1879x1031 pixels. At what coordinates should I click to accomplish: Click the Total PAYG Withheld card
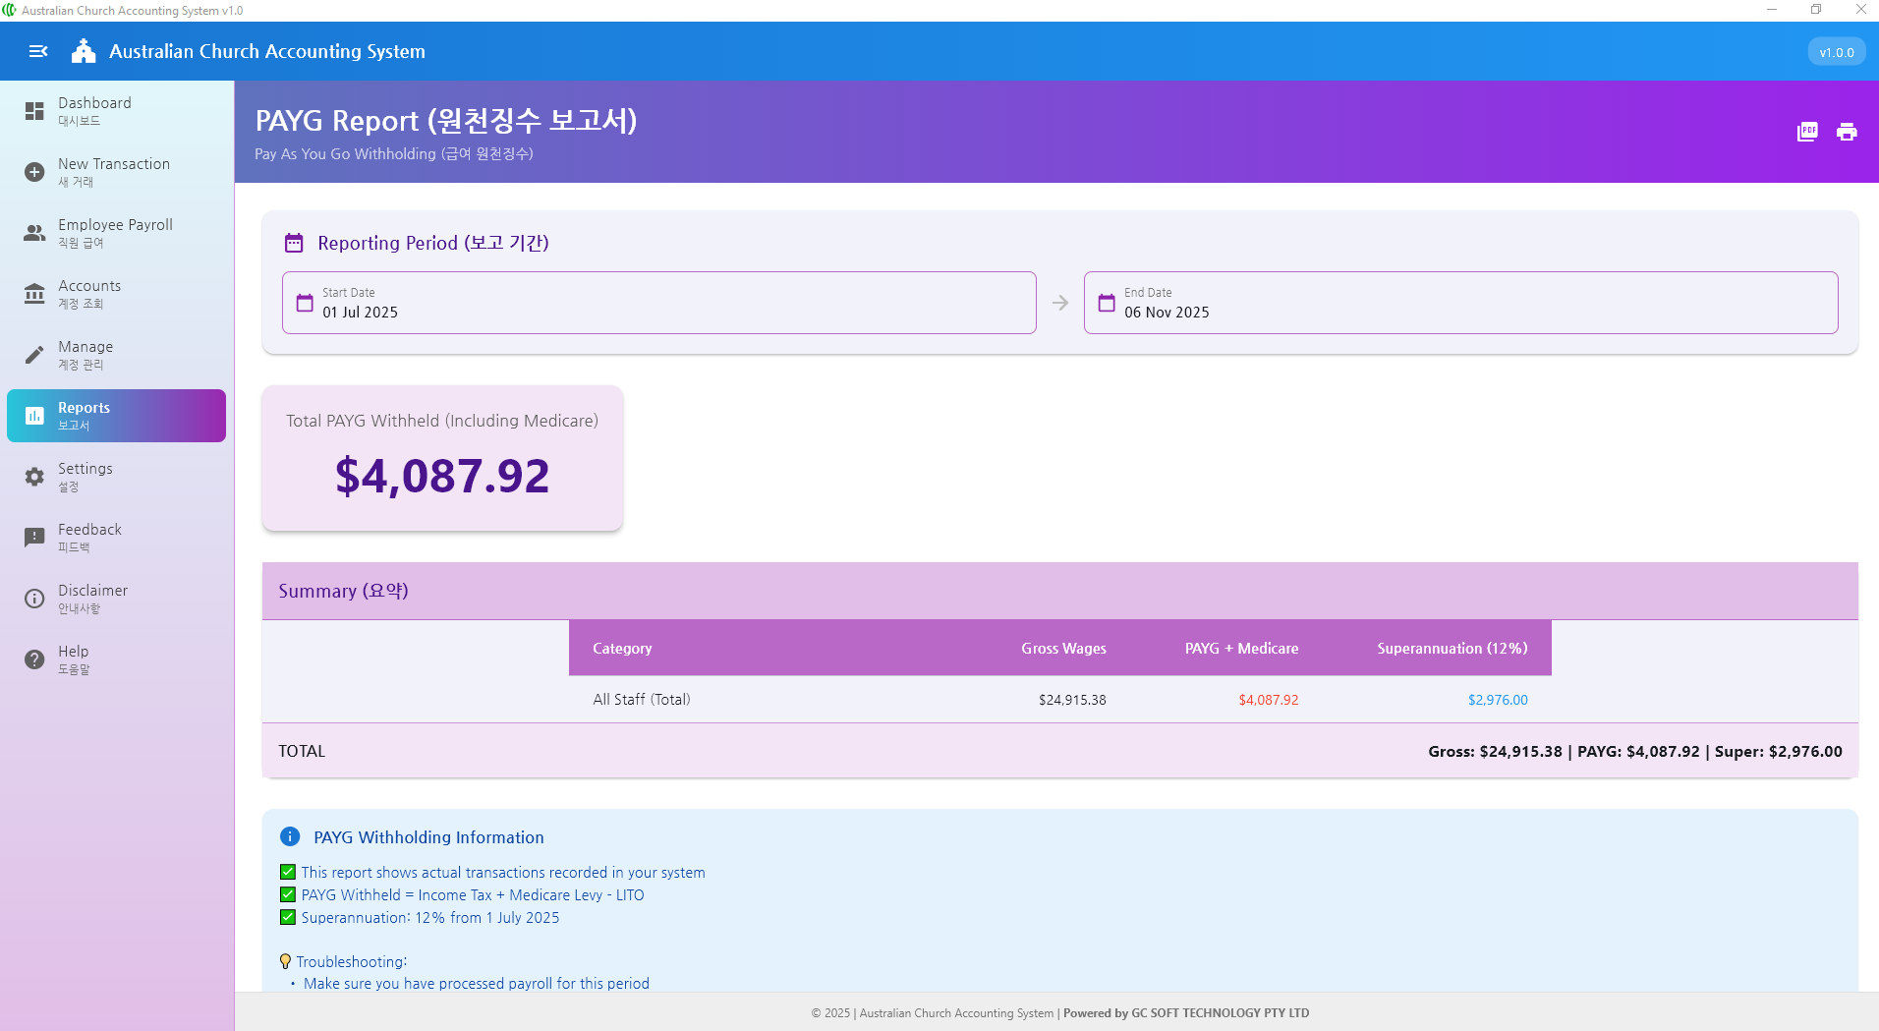tap(442, 458)
